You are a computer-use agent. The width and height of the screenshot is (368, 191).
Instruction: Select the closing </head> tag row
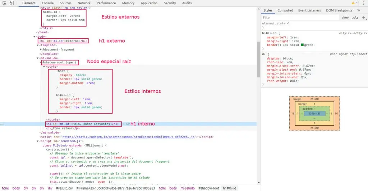[42, 32]
